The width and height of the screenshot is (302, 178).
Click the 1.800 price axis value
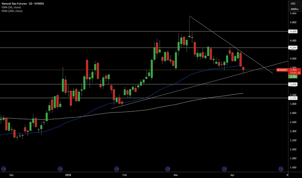tap(293, 158)
